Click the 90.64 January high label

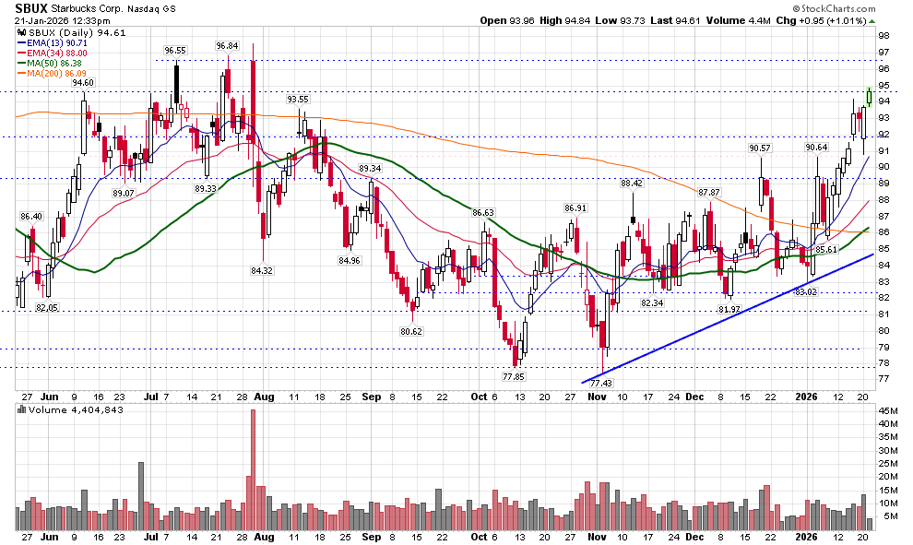(816, 147)
